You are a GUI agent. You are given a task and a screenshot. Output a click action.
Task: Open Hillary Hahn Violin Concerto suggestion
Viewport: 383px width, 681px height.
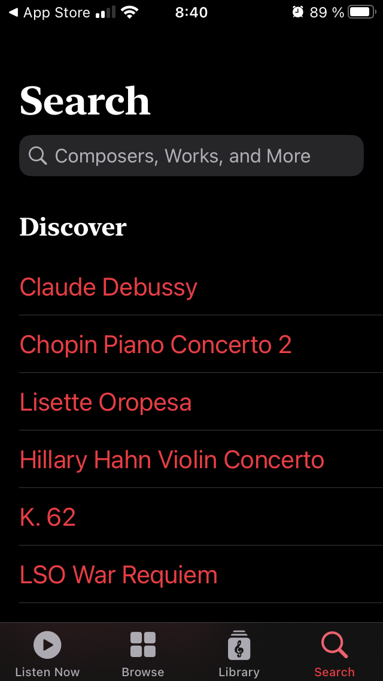(172, 460)
